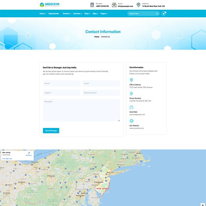
Task: Click the map Directions icon
Action: [29, 153]
